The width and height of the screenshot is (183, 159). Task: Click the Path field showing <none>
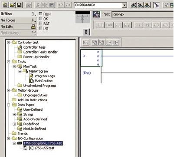143,14
